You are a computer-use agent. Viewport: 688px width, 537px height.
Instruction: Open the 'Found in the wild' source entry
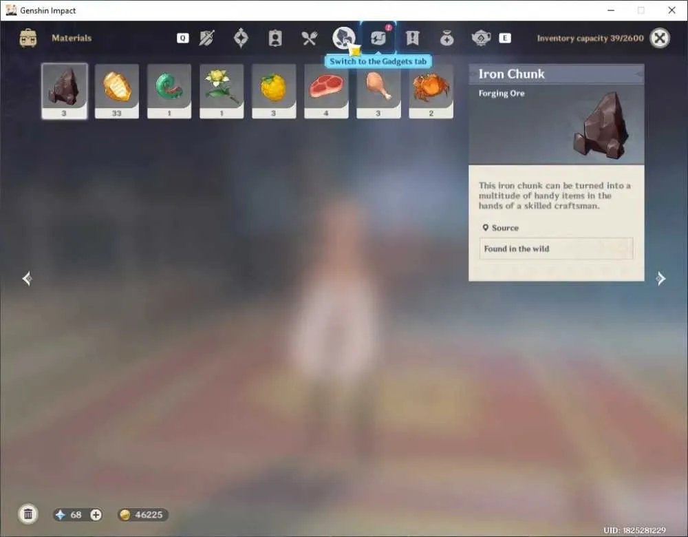(x=556, y=249)
